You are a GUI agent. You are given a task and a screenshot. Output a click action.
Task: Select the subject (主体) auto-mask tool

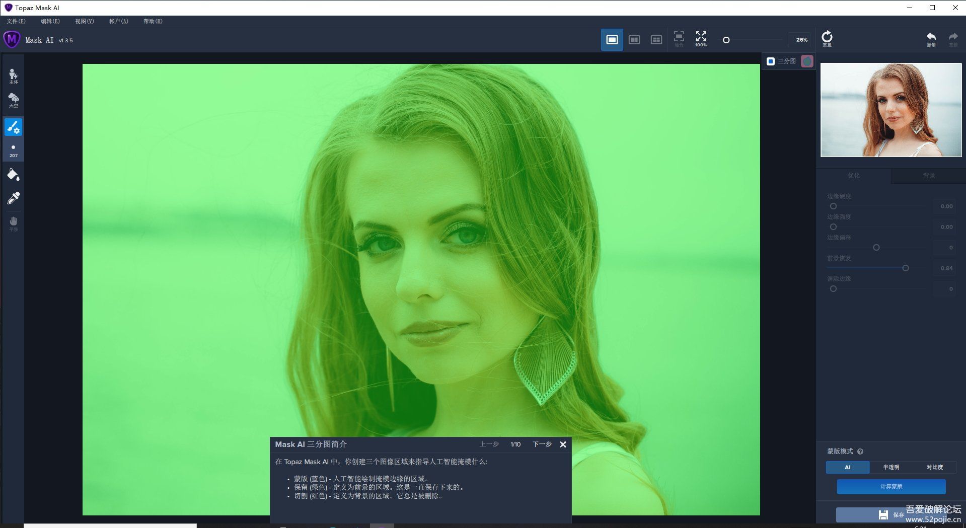click(x=14, y=74)
